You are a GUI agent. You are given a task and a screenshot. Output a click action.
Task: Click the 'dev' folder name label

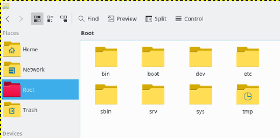pos(200,74)
